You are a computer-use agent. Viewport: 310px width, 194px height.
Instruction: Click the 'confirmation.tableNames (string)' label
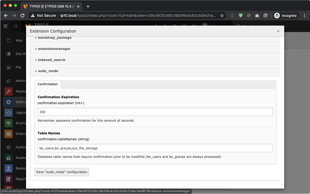pos(63,139)
